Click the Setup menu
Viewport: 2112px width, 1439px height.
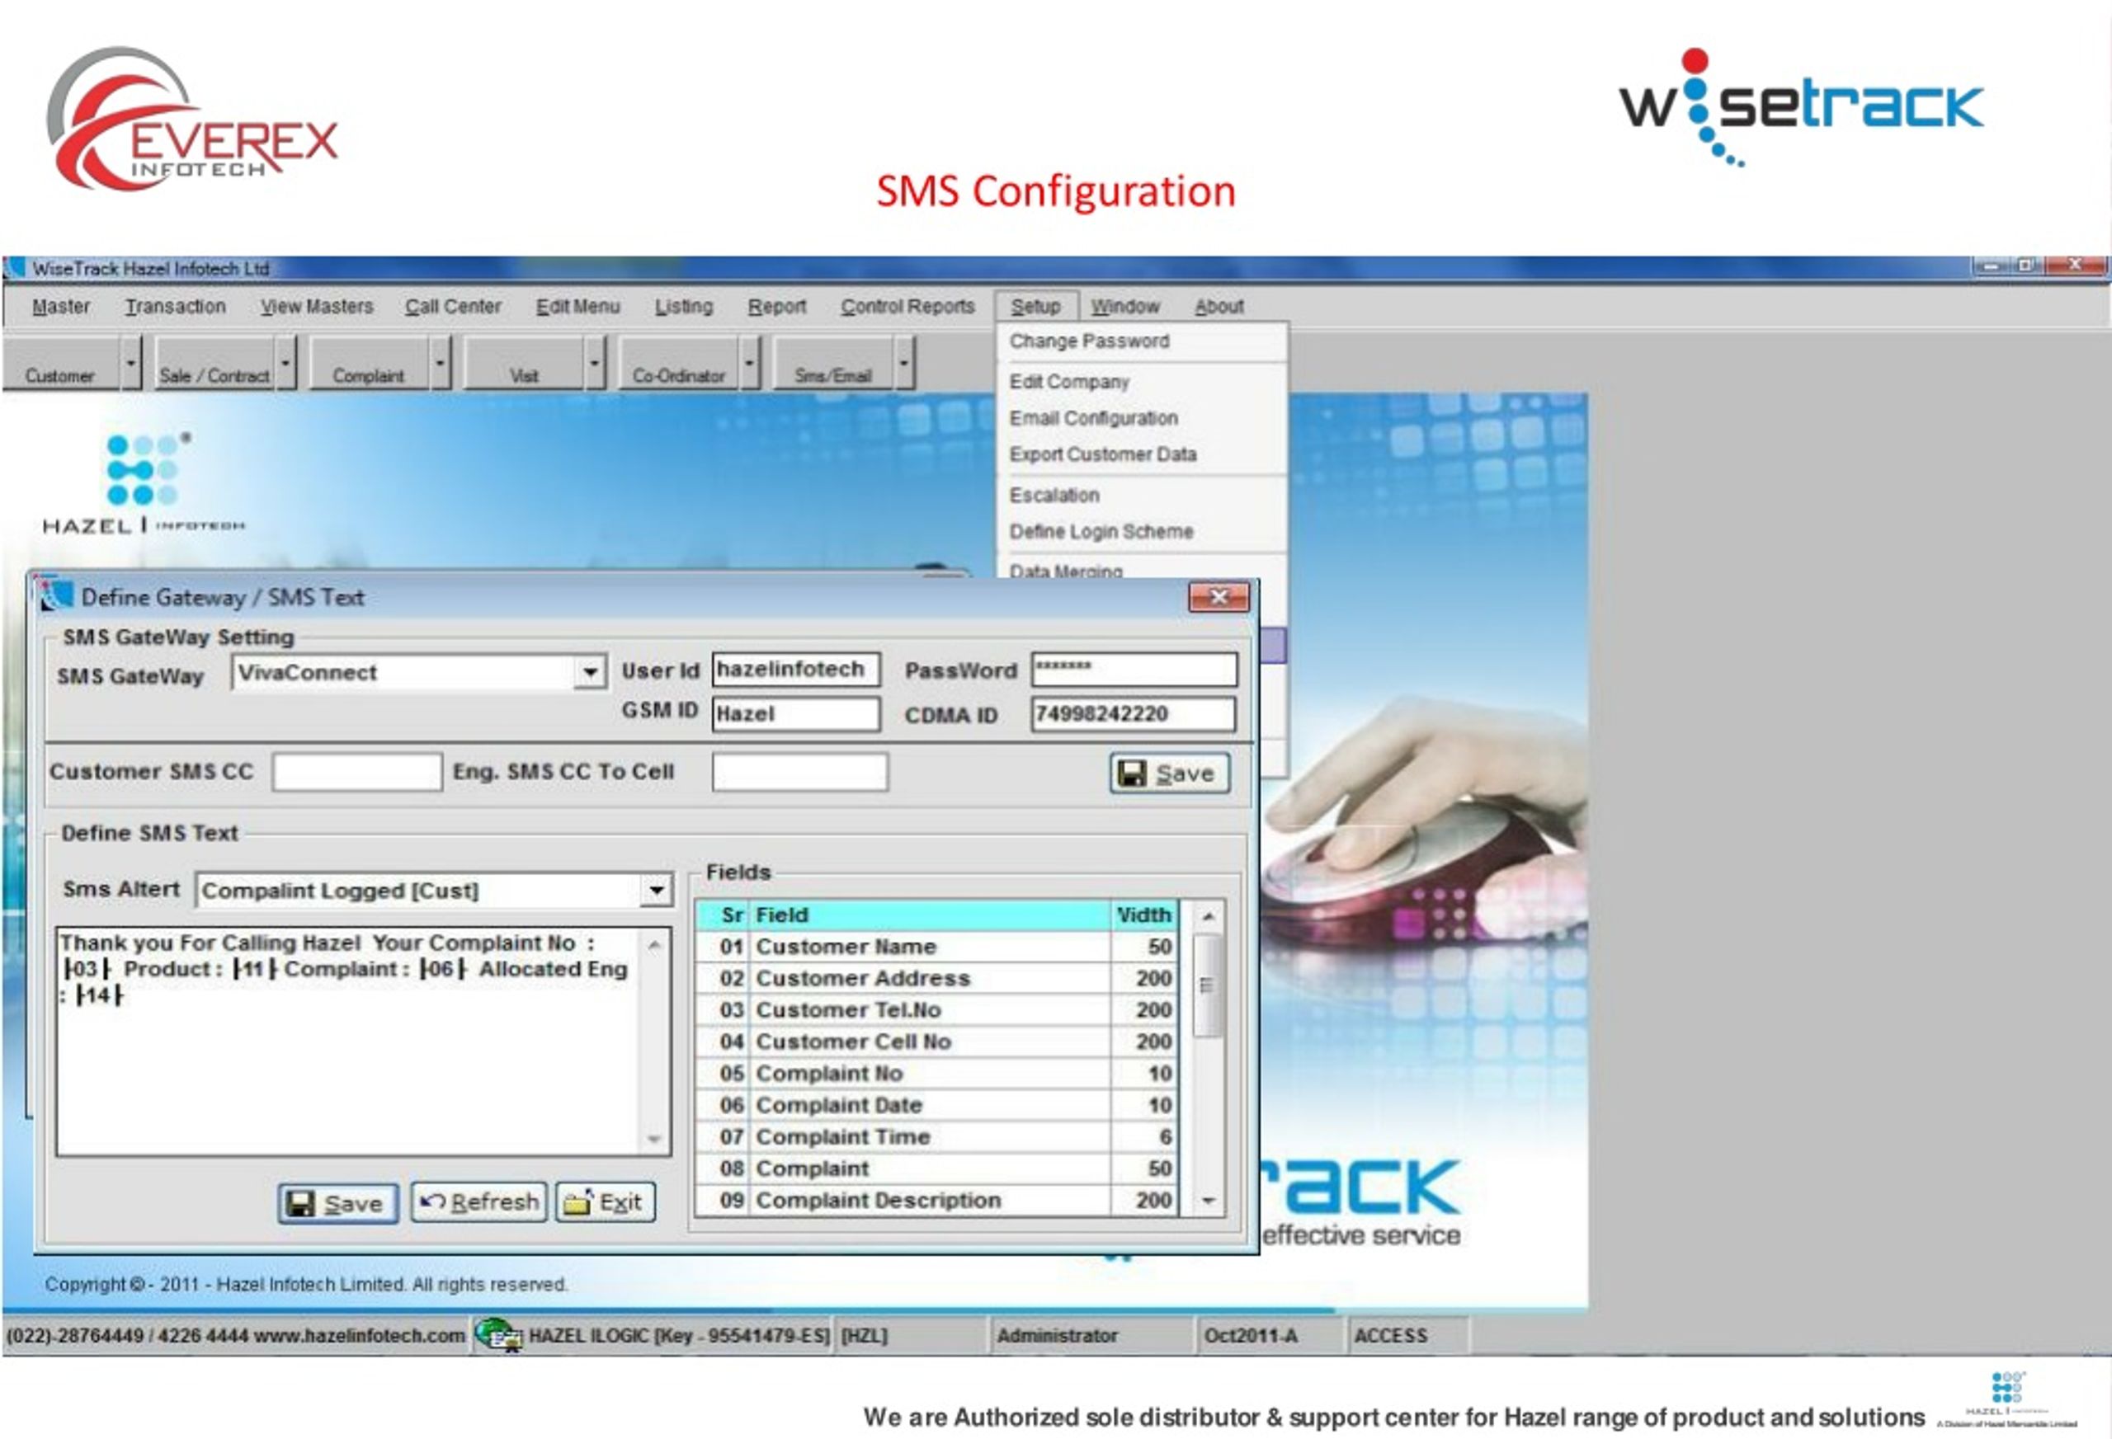pos(1036,306)
